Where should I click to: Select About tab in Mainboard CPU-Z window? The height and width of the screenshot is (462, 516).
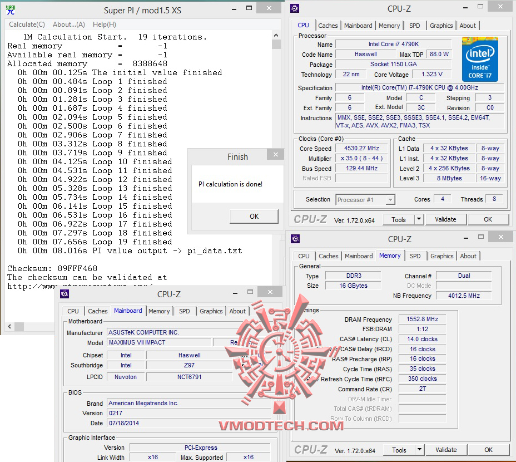237,311
